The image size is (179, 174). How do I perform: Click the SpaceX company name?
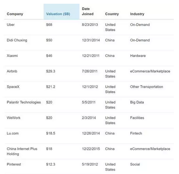(x=13, y=87)
